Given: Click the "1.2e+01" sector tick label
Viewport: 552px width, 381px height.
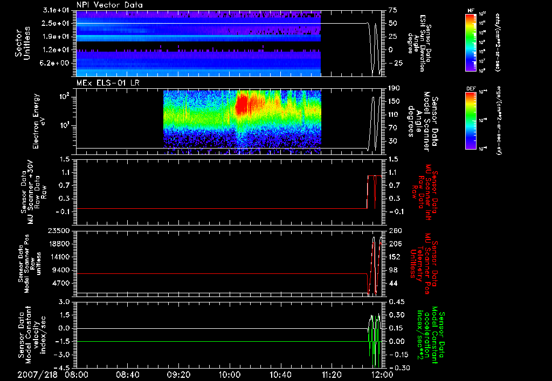Looking at the screenshot, I should click(56, 50).
